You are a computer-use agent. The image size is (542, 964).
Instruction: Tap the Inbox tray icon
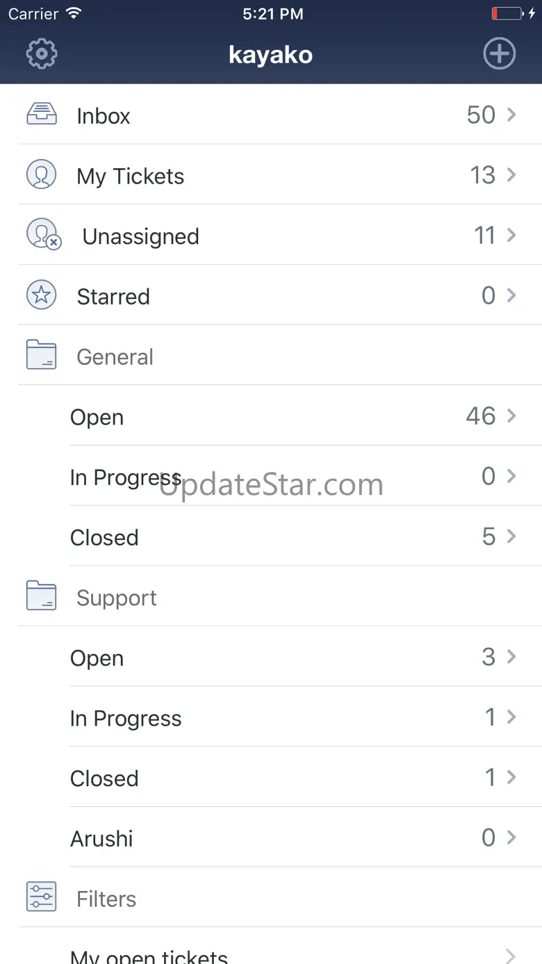click(42, 114)
